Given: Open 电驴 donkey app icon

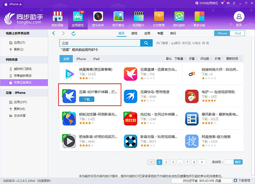Looking at the screenshot, I should [x=192, y=96].
